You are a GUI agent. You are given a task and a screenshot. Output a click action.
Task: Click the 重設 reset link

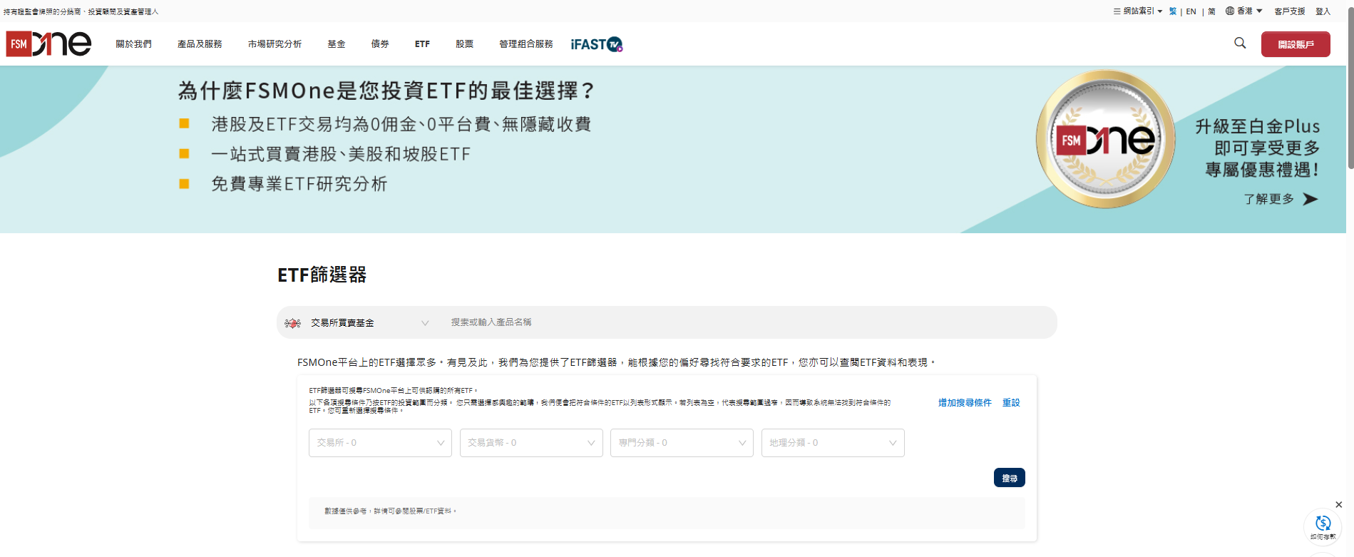pos(1011,403)
